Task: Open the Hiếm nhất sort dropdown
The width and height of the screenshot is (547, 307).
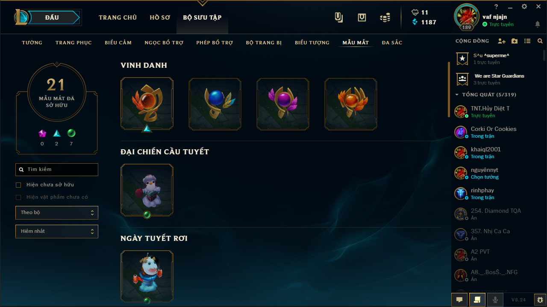Action: [57, 232]
